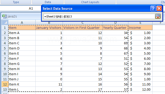Select row 2 header
The width and height of the screenshot is (165, 94).
point(5,33)
